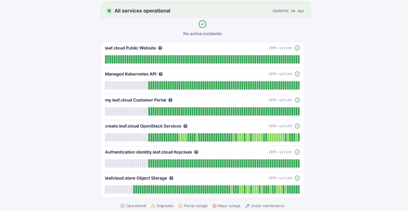The width and height of the screenshot is (408, 211).
Task: Select the Managed Kubernetes API service name
Action: [131, 74]
